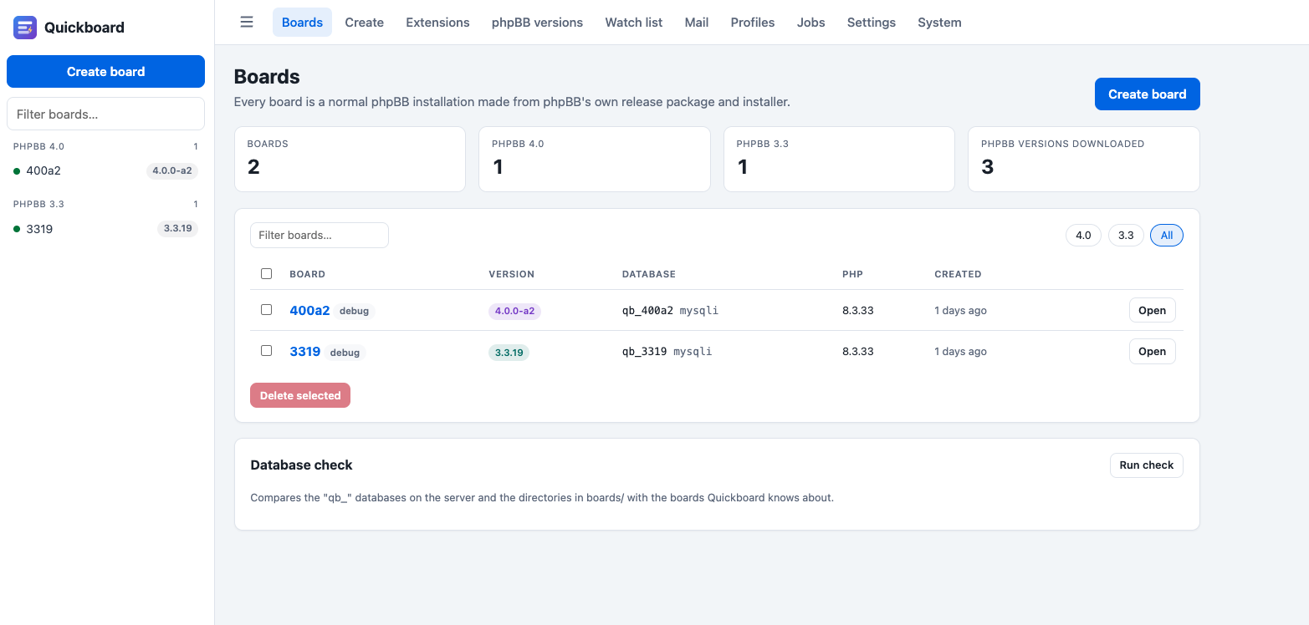This screenshot has width=1309, height=625.
Task: Filter table to 3.3 boards
Action: pos(1126,236)
